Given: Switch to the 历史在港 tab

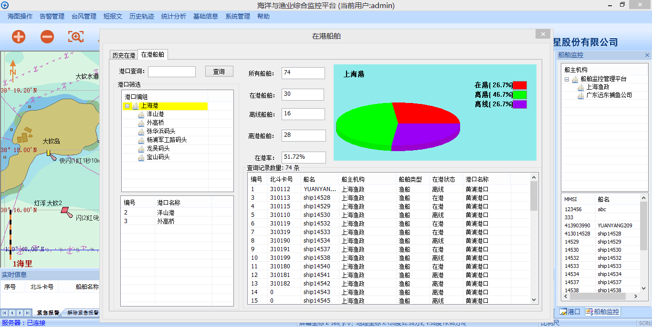Looking at the screenshot, I should tap(124, 55).
